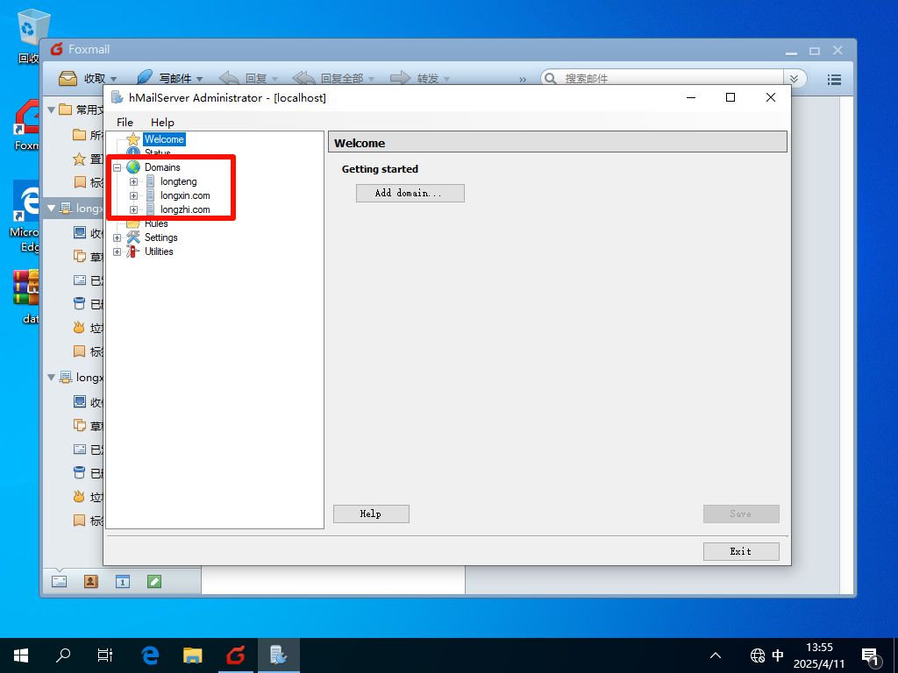Open drafts icon under highlighted longx account
The height and width of the screenshot is (673, 898).
pyautogui.click(x=80, y=256)
